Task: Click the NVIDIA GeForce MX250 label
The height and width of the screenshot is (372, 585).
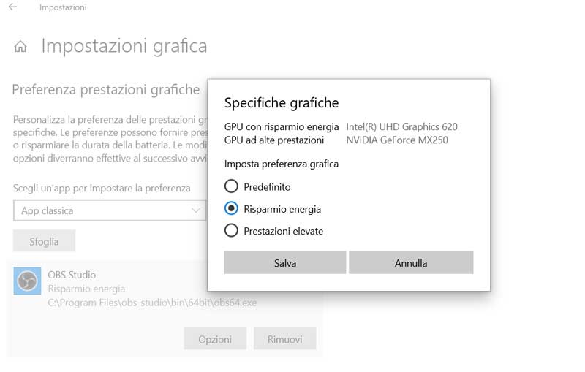Action: 397,140
